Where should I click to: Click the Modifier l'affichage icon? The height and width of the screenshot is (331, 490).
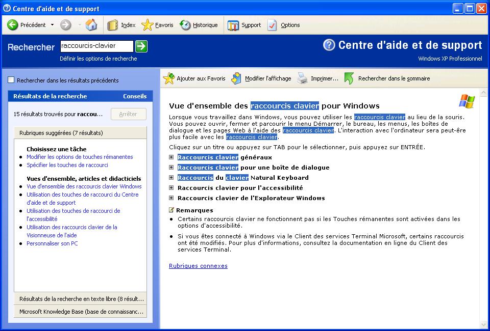(236, 78)
